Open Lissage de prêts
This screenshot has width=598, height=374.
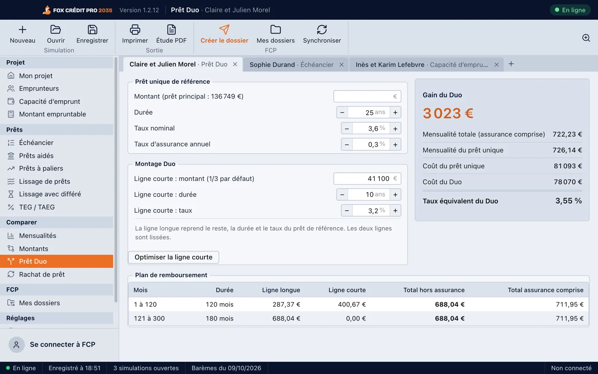tap(57, 181)
